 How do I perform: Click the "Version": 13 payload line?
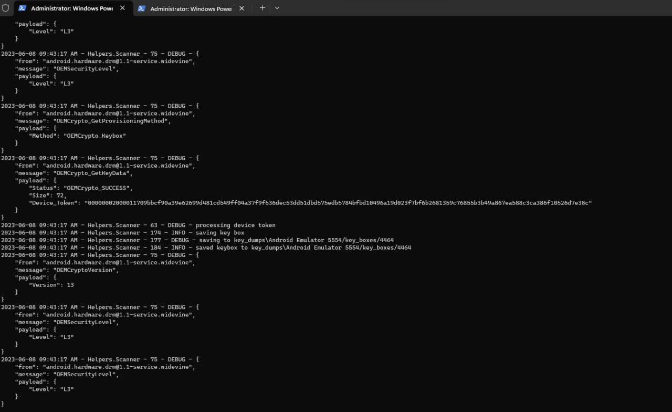pyautogui.click(x=51, y=285)
